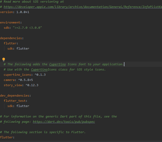This screenshot has height=142, width=162.
Task: Click the "Read more about iOS versioning" comment
Action: (x=33, y=2)
